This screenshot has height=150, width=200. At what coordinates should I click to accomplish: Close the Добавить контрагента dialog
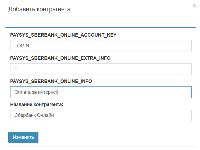pos(194,6)
